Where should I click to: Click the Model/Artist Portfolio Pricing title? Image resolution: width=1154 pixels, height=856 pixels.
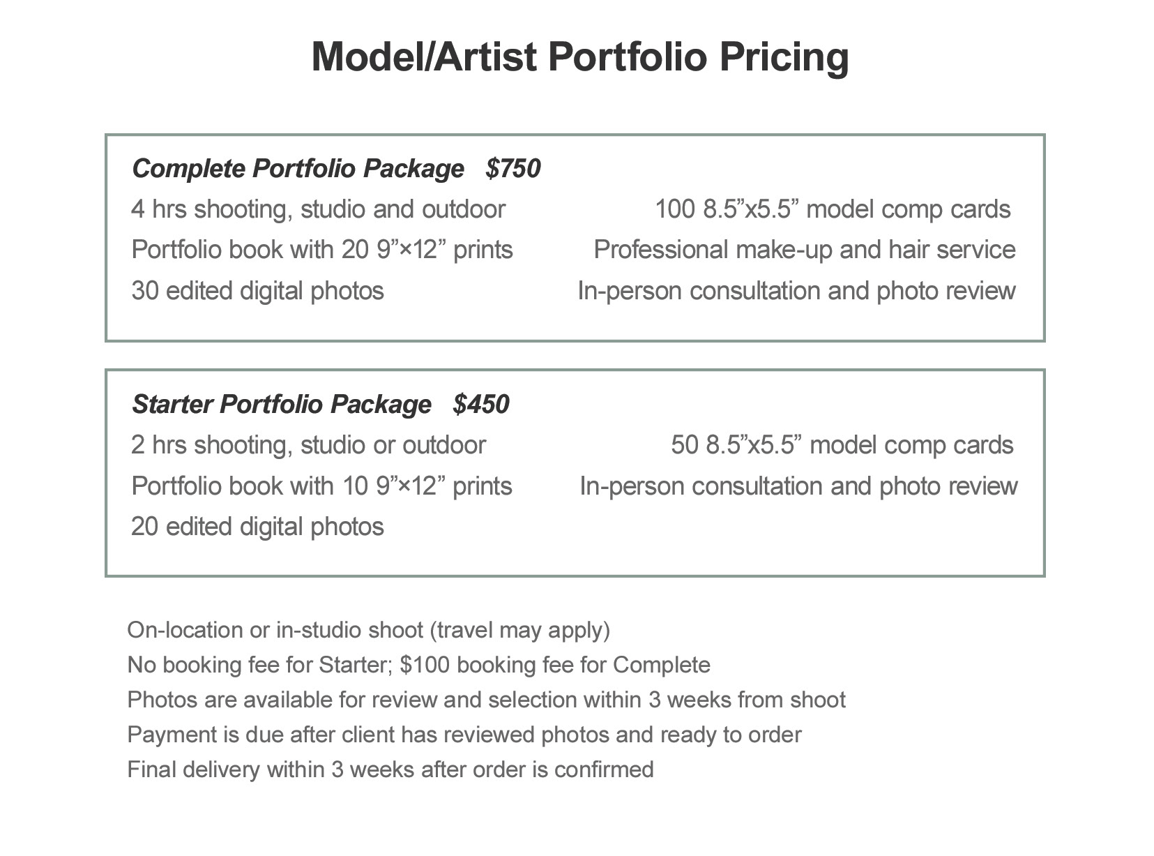click(579, 57)
